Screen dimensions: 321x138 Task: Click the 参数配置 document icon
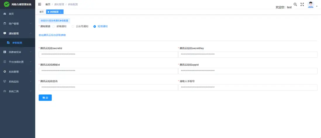click(8, 43)
